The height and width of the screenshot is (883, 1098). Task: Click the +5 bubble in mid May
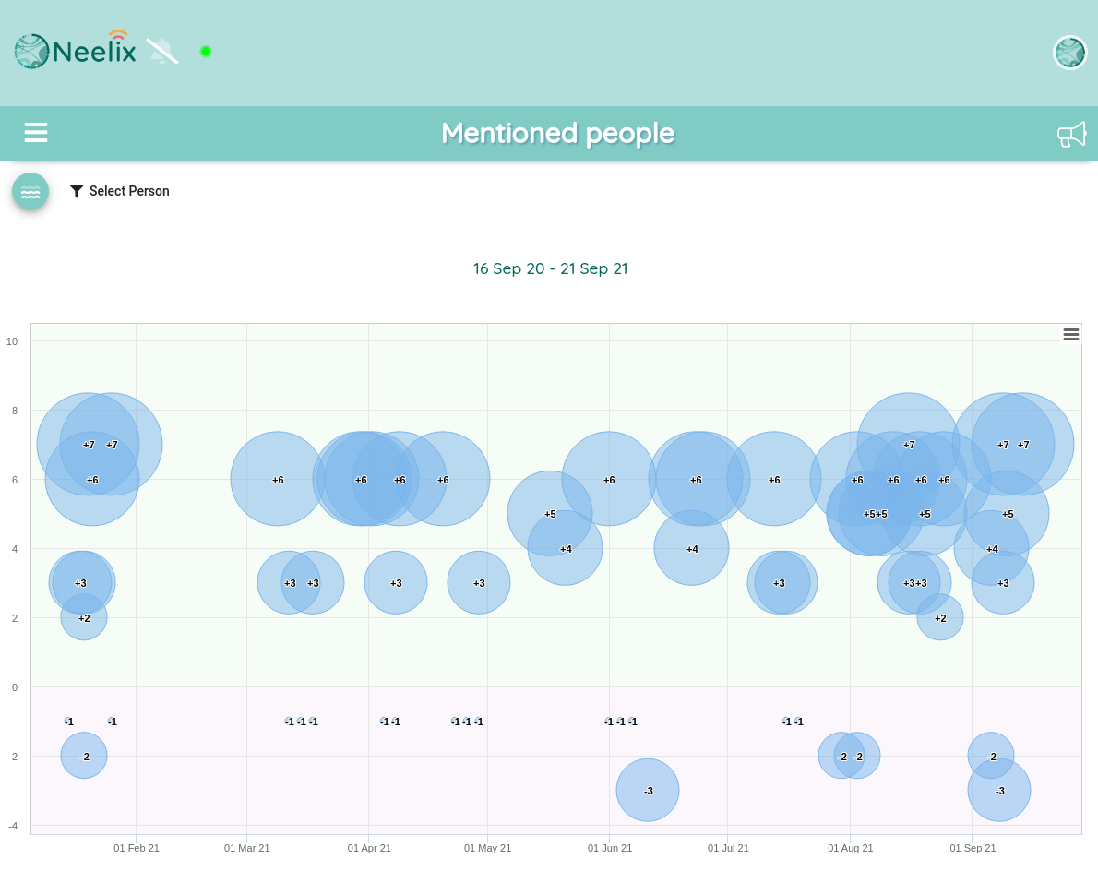tap(550, 513)
